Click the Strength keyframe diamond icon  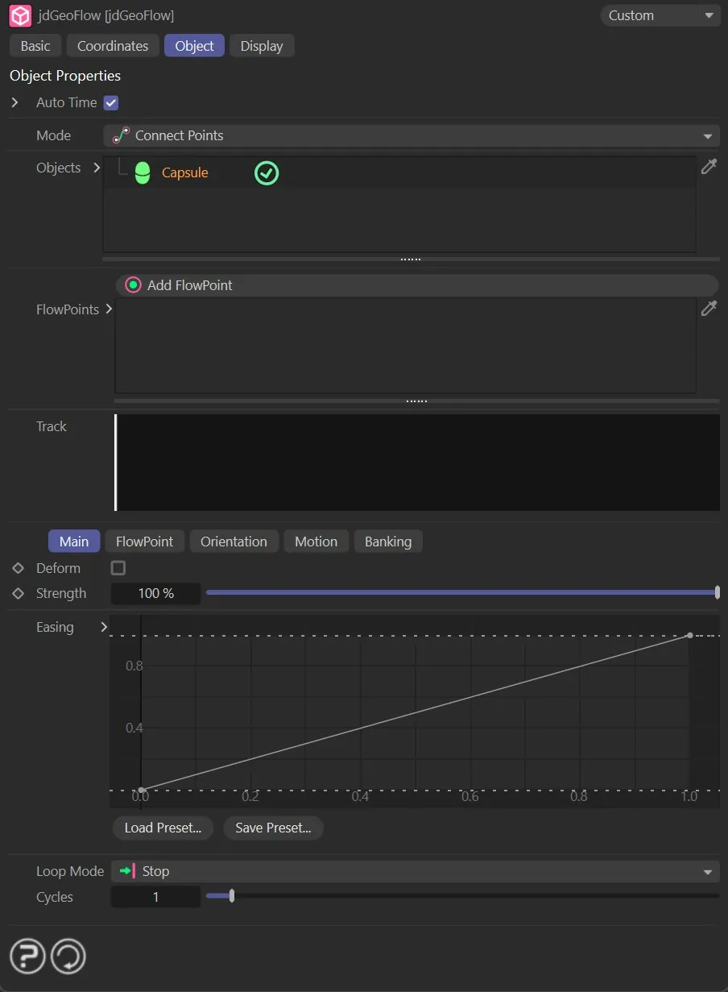tap(19, 593)
